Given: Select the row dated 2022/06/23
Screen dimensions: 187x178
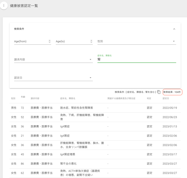Looking at the screenshot, I should coord(169,117).
